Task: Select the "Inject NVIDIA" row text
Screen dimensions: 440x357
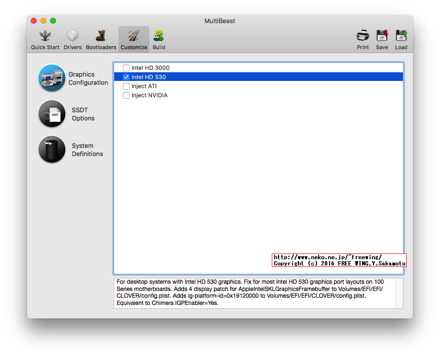Action: click(x=149, y=95)
